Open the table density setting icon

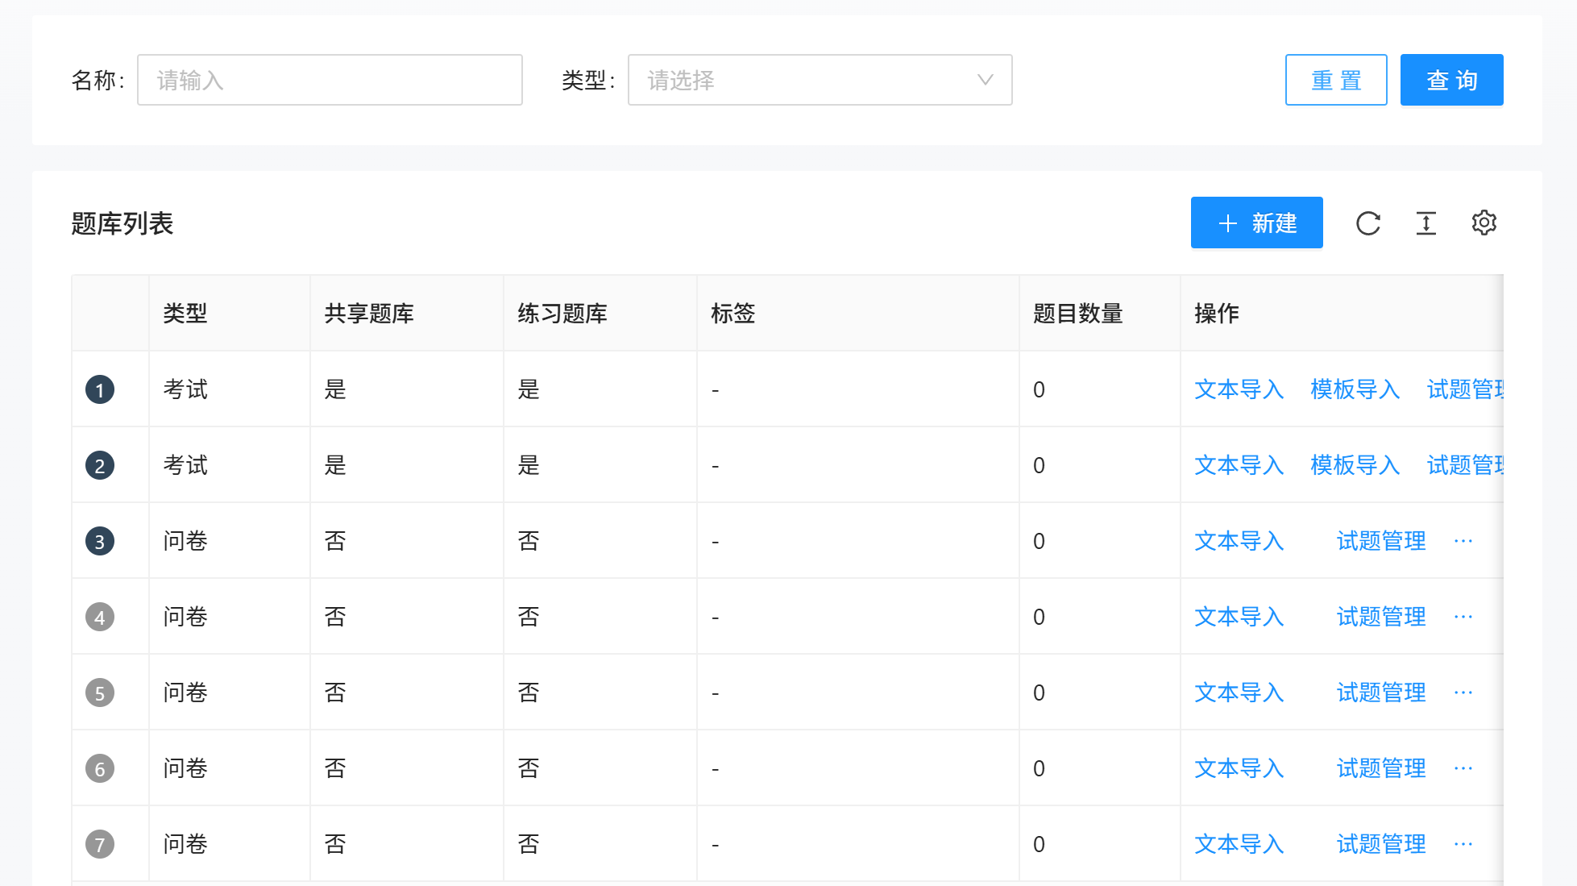pyautogui.click(x=1426, y=223)
